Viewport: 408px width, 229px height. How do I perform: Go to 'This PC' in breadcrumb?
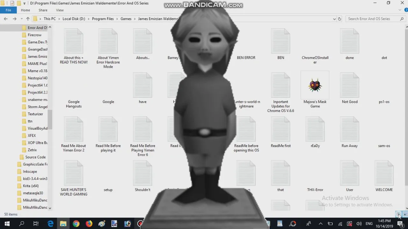coord(50,19)
